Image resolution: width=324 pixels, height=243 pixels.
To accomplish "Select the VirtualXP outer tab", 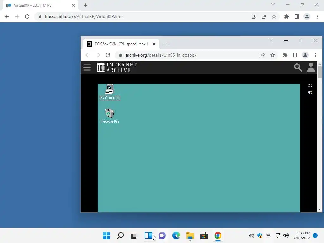I will pyautogui.click(x=40, y=5).
